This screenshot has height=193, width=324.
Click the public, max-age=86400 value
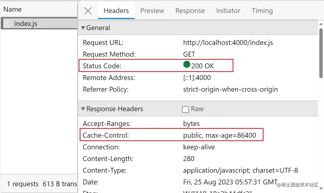(x=220, y=135)
